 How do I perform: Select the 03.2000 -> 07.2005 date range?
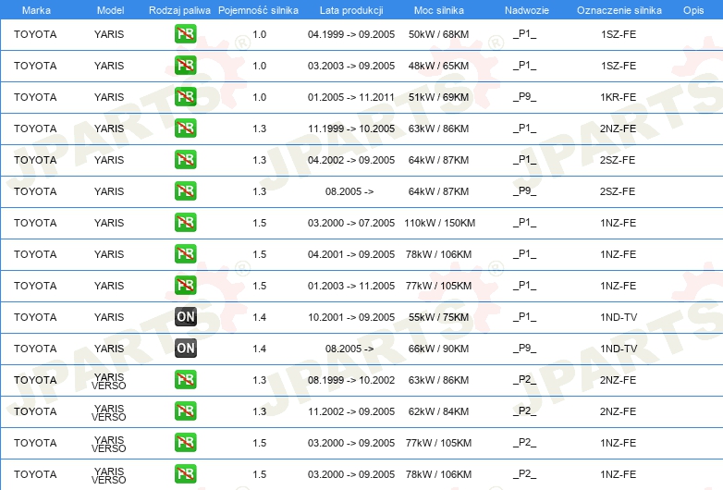(351, 223)
